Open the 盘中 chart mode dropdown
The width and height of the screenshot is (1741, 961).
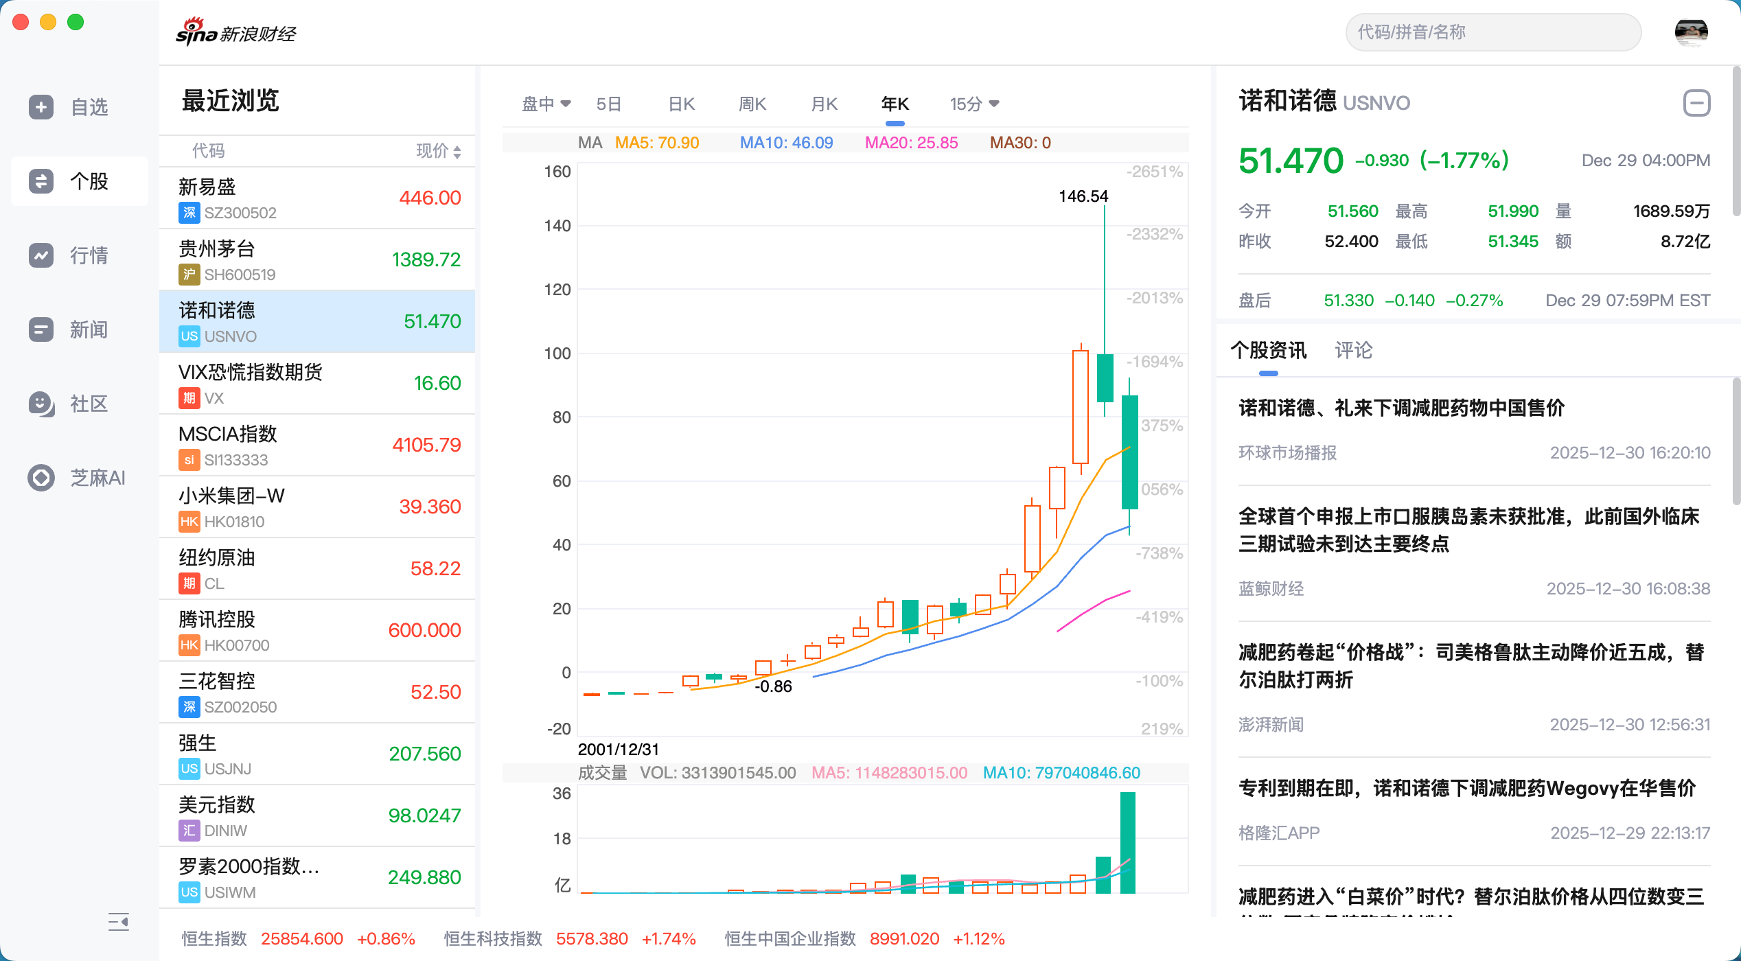(546, 103)
